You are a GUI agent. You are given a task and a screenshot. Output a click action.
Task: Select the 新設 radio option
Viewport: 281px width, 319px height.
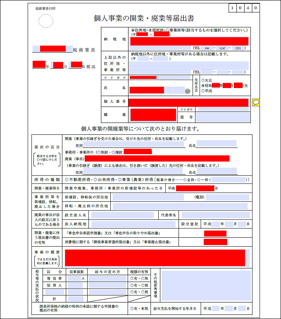click(99, 152)
